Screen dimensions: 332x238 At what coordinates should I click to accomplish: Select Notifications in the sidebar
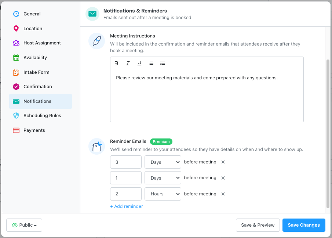point(40,101)
